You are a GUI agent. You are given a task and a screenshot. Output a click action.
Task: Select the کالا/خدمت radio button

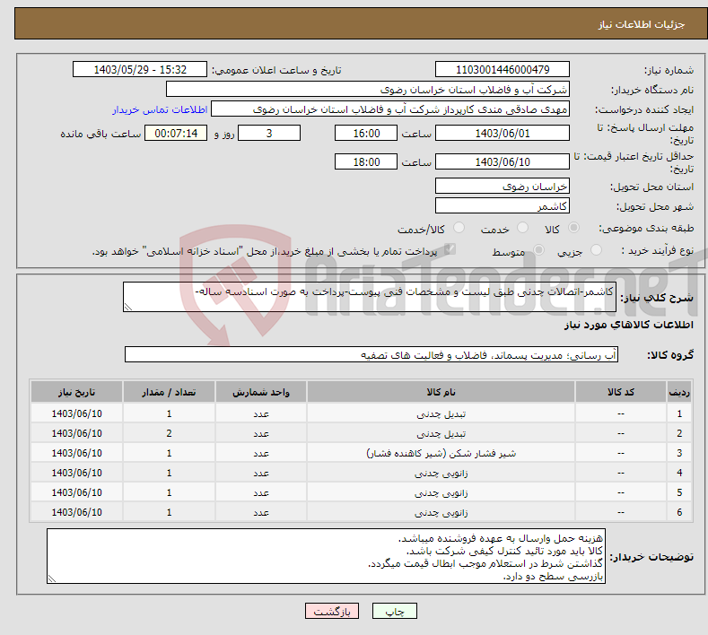pos(459,228)
